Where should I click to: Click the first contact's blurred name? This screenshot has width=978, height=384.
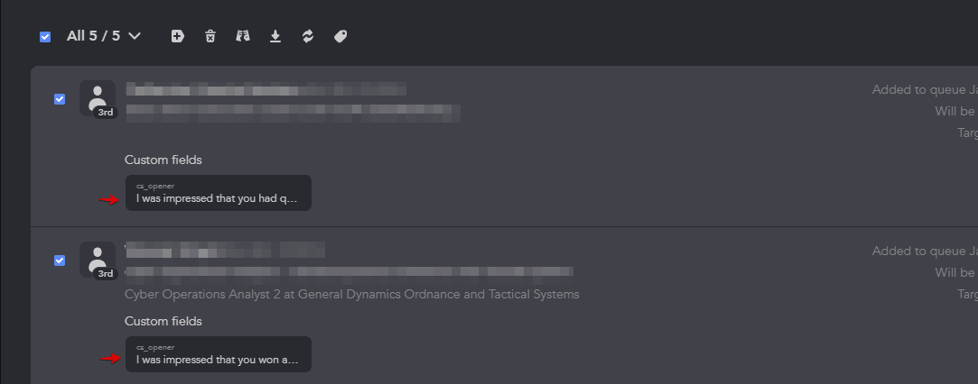click(265, 89)
